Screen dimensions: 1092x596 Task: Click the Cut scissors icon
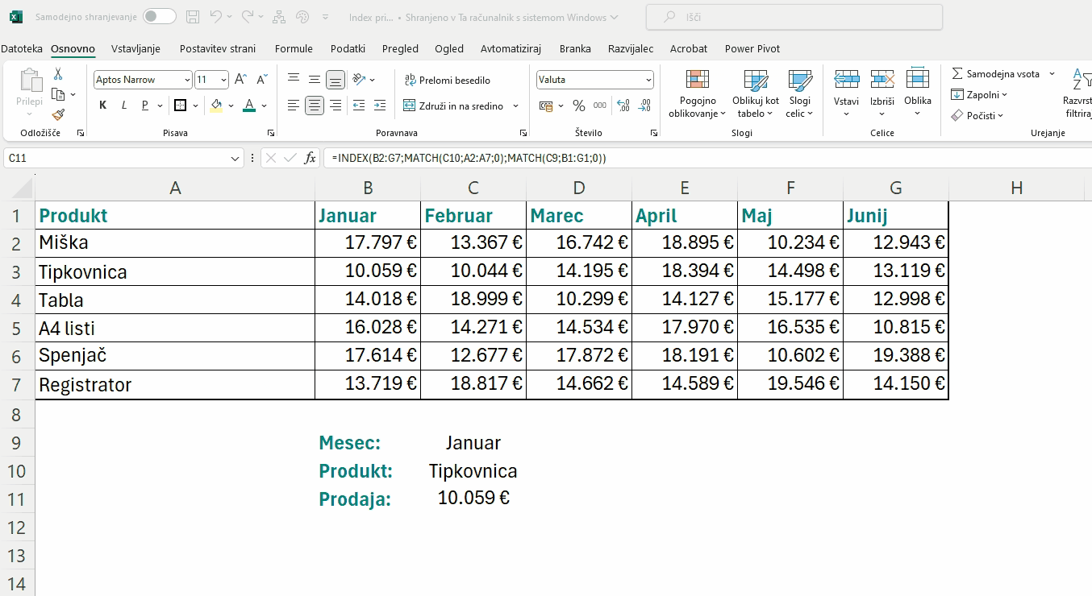(58, 74)
